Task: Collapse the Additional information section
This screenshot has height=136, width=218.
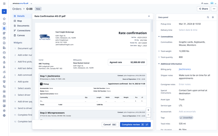Action: click(159, 64)
